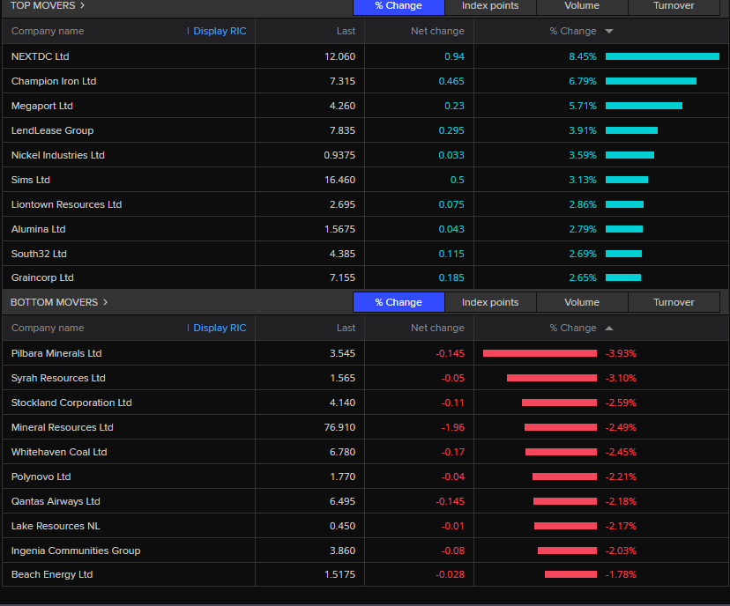Click the Champion Iron Ltd 6.79% bar
Image resolution: width=730 pixels, height=606 pixels.
pos(651,81)
